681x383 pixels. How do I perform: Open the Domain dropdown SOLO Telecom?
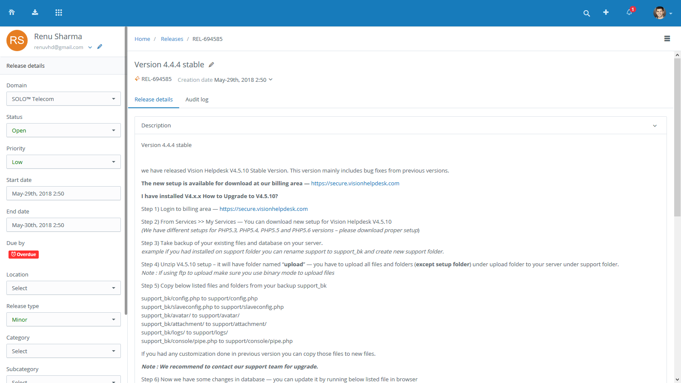click(x=63, y=99)
